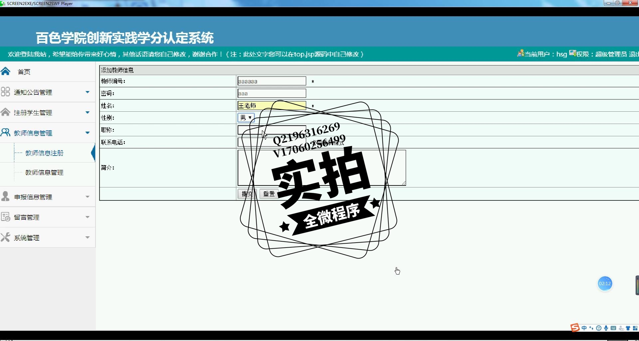Click the 密码 password field
The image size is (639, 341).
pos(272,93)
